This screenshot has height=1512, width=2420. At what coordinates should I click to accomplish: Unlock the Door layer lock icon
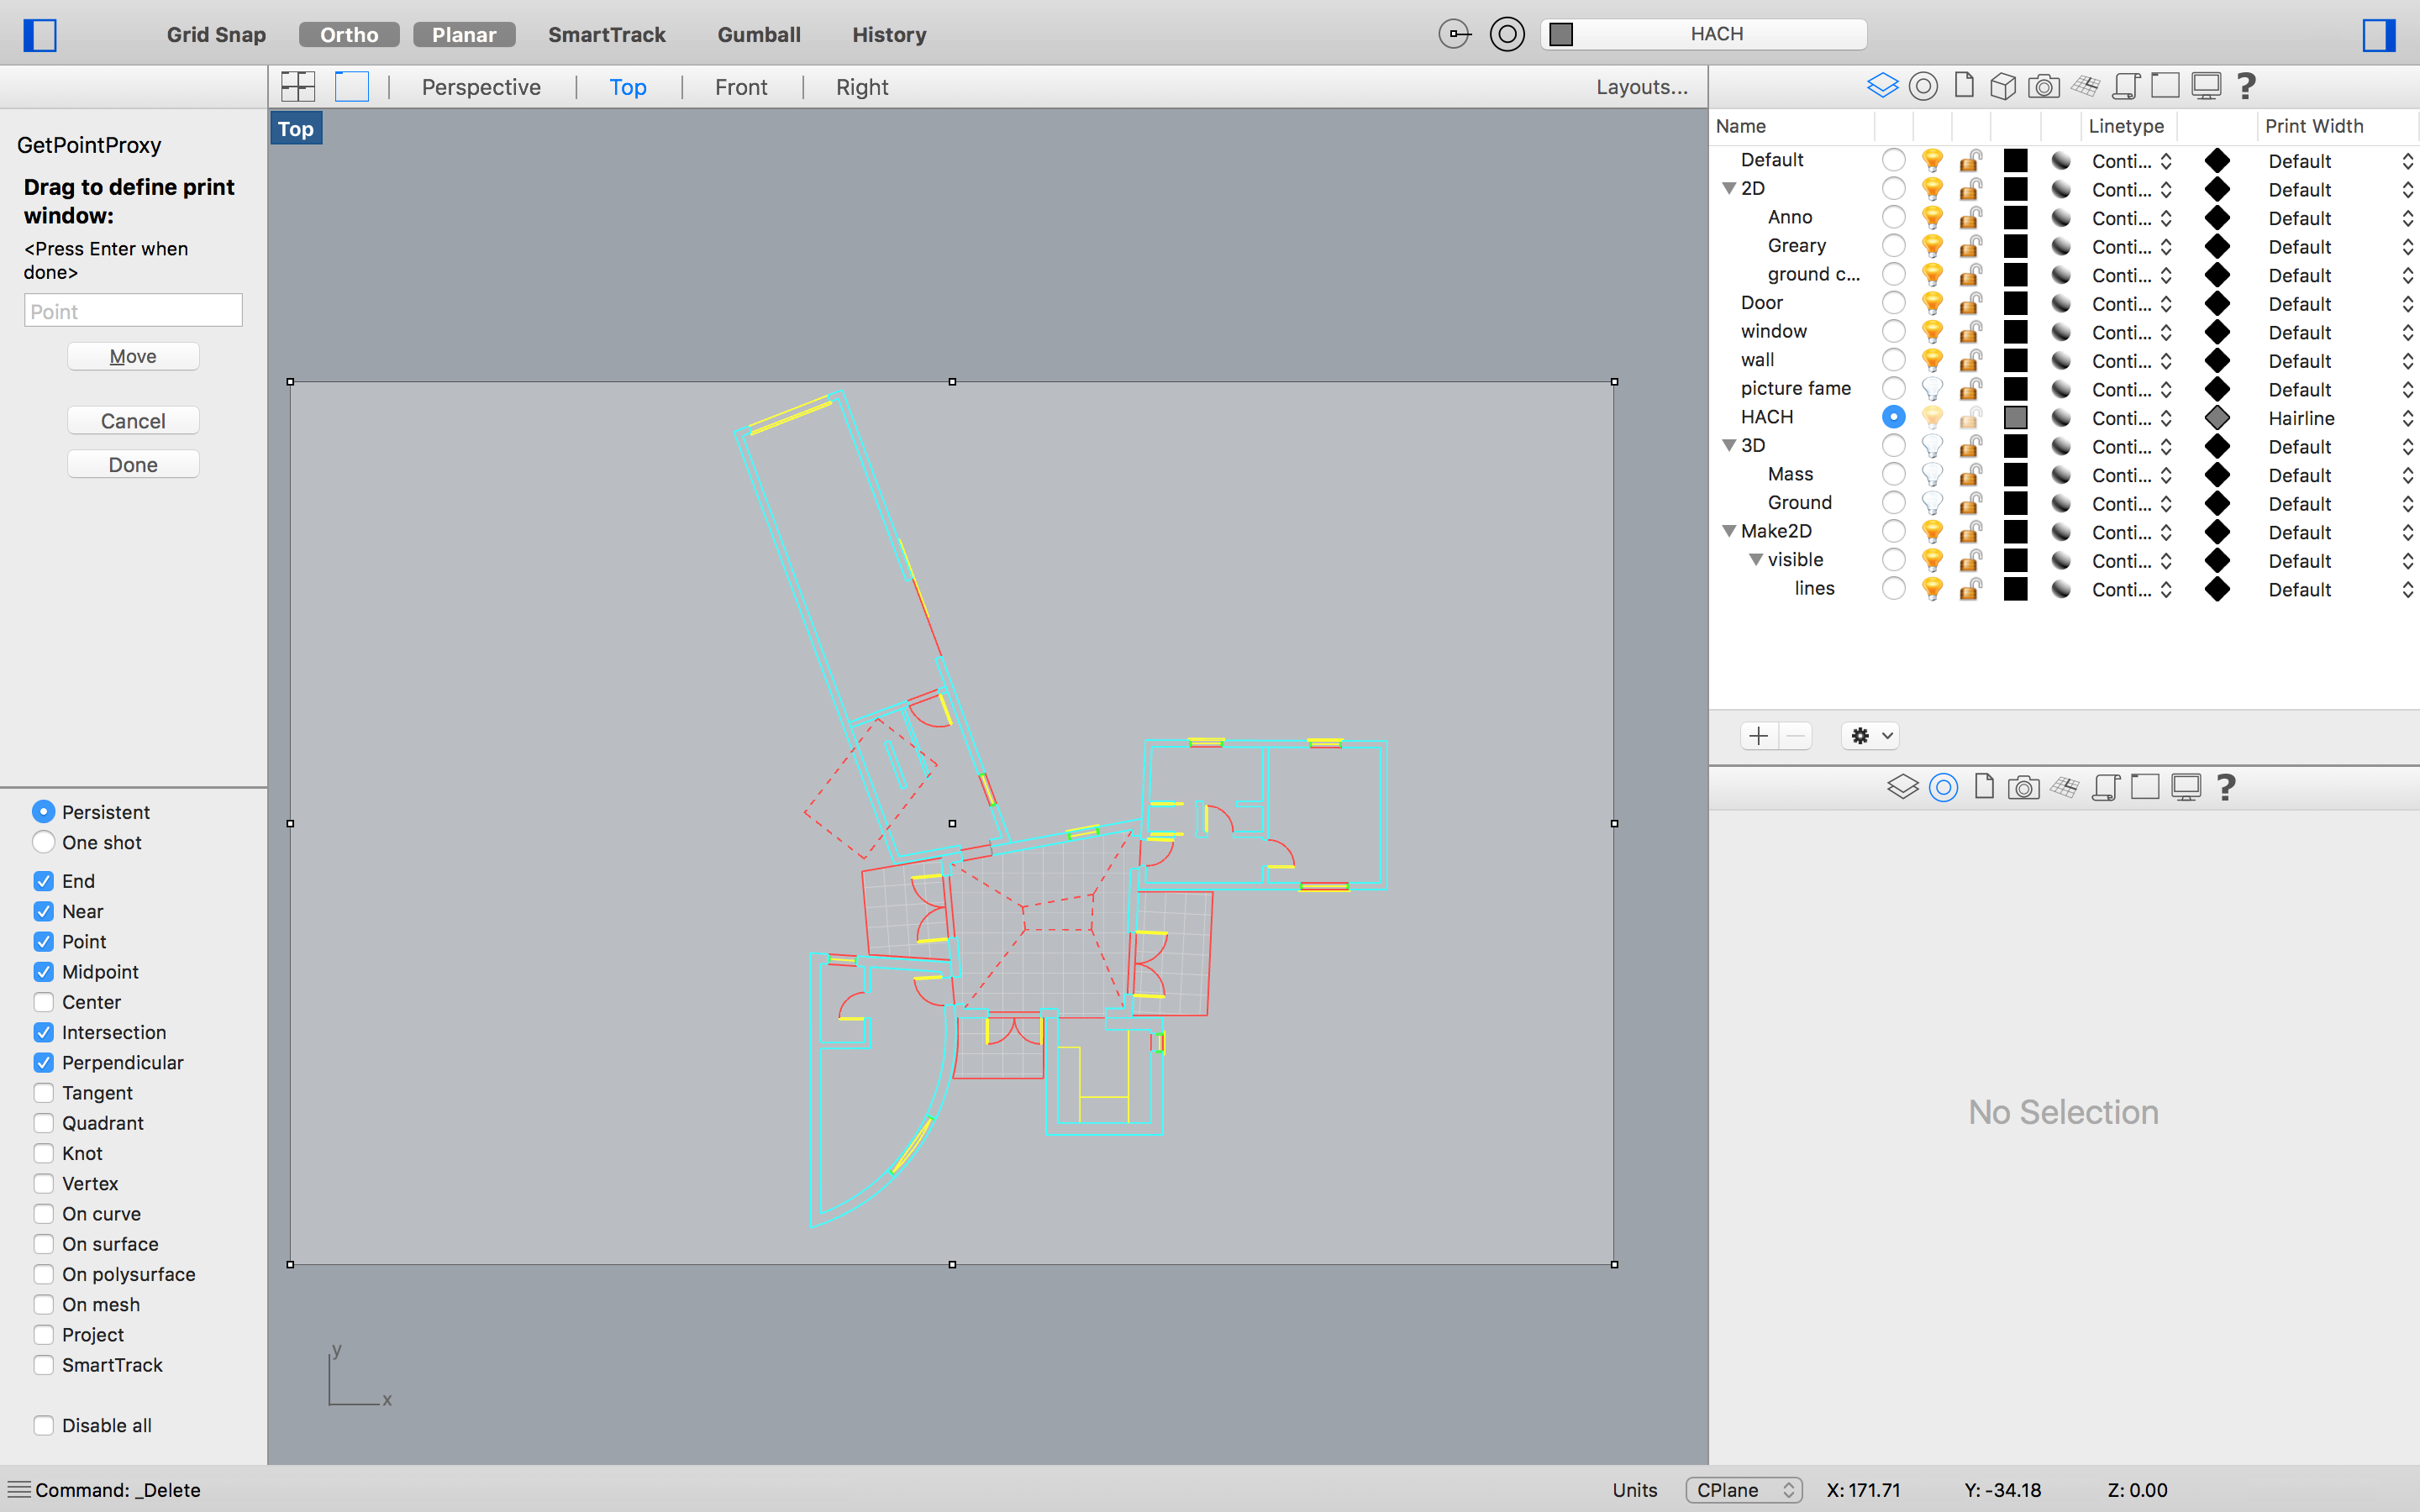1971,303
